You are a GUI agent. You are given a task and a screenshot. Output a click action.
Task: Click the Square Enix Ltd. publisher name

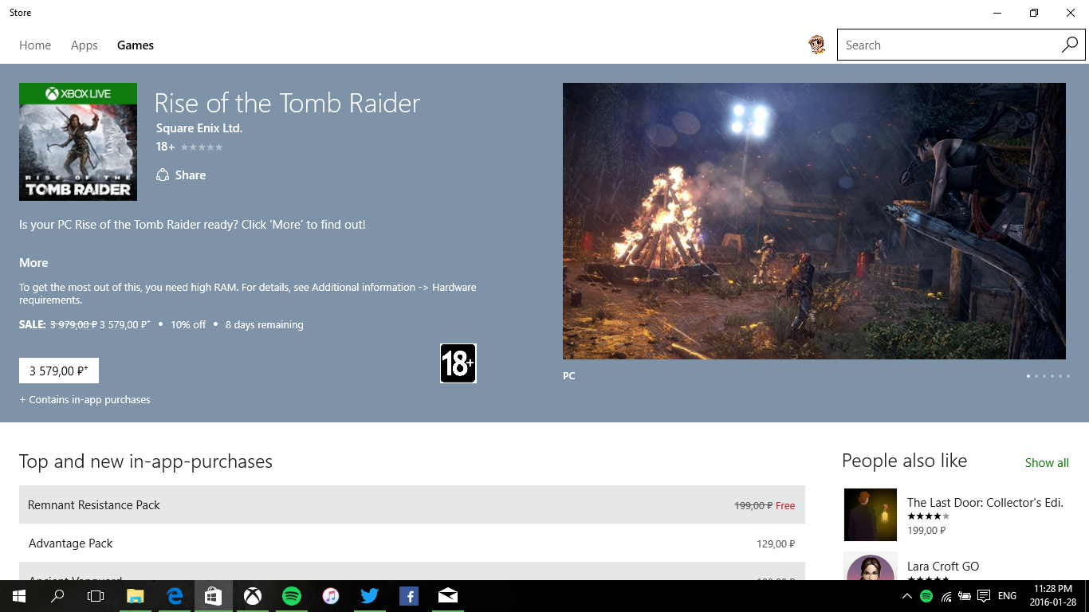[199, 128]
